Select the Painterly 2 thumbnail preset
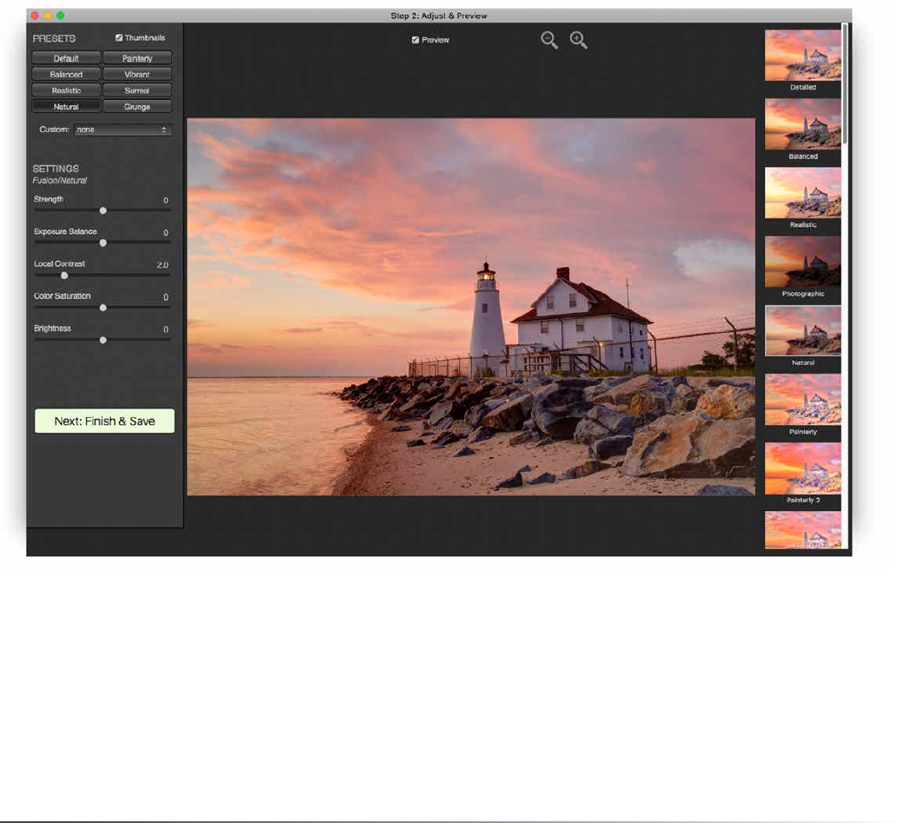Viewport: 897px width, 823px height. coord(802,468)
